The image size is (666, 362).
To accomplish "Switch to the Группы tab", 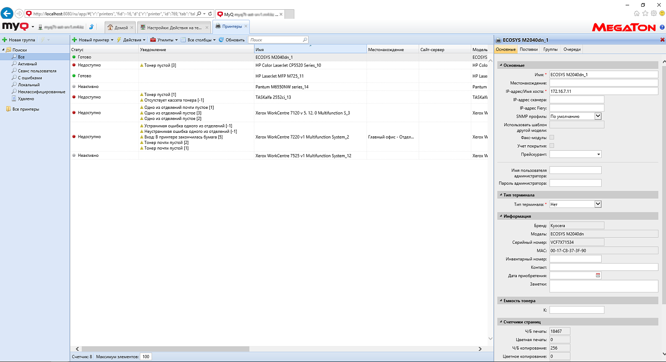I will [x=550, y=49].
